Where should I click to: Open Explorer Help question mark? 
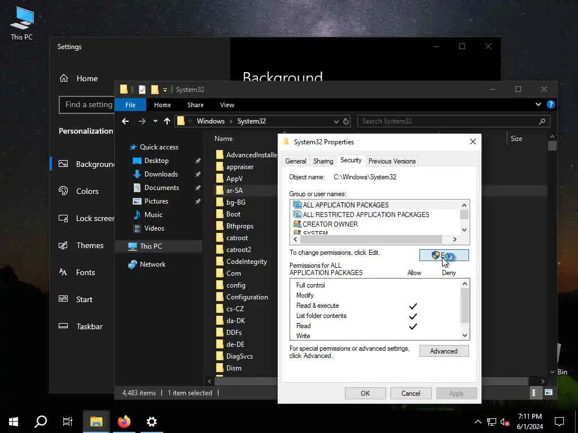(551, 104)
